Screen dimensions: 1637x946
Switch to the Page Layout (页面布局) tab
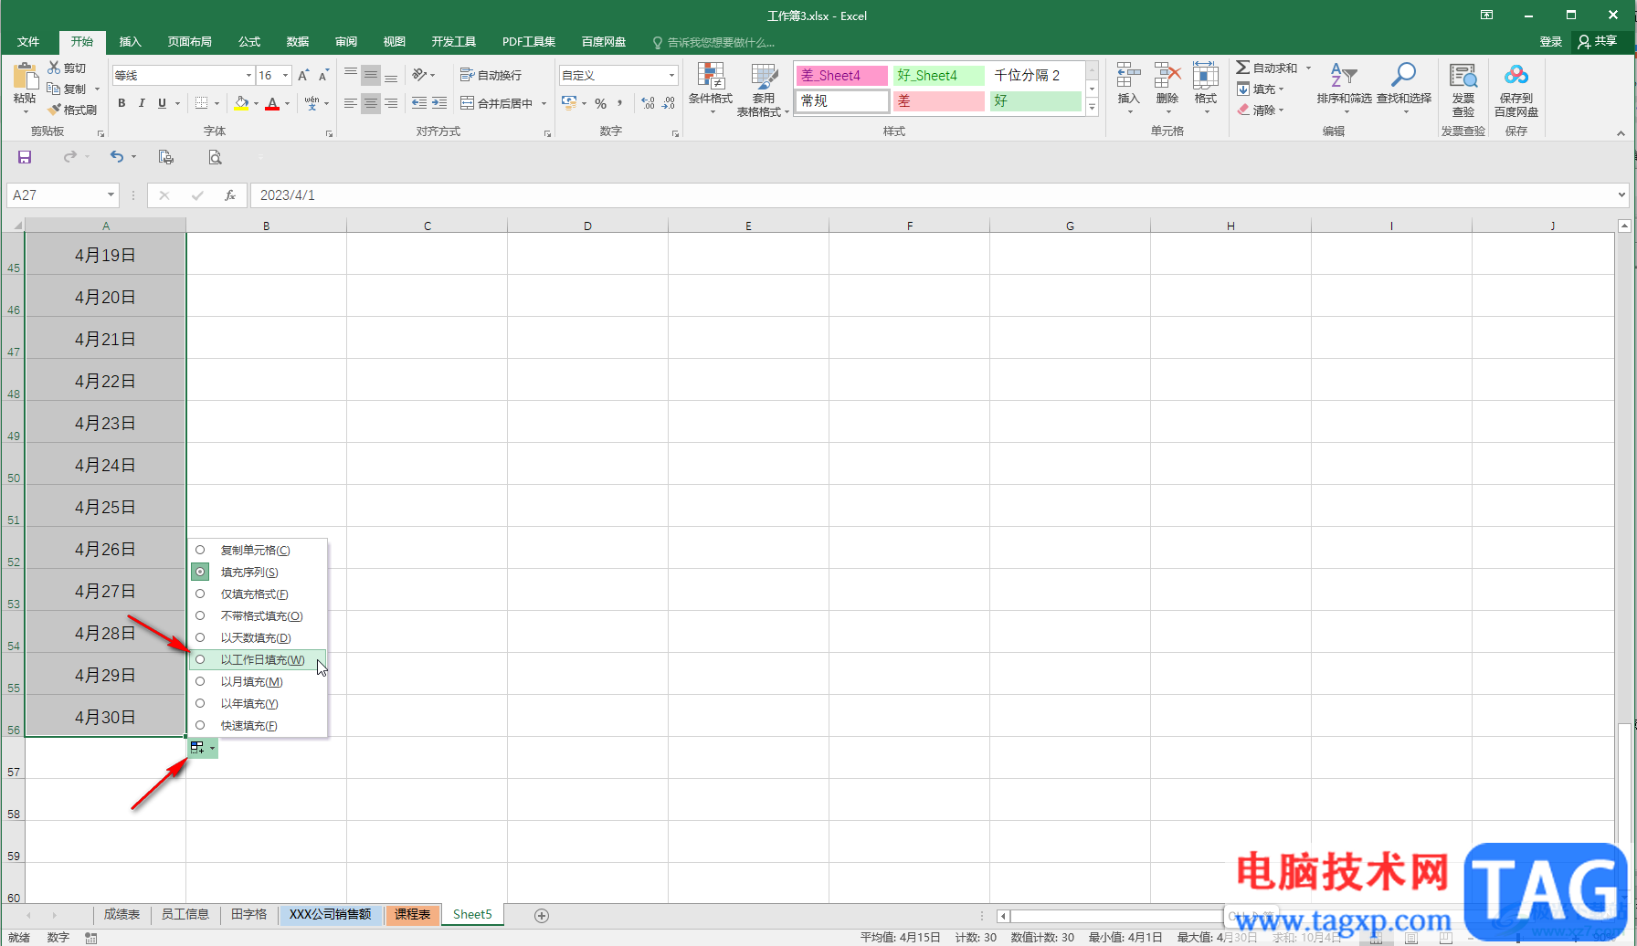click(190, 42)
